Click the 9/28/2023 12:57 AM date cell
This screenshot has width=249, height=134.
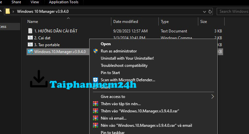point(130,31)
